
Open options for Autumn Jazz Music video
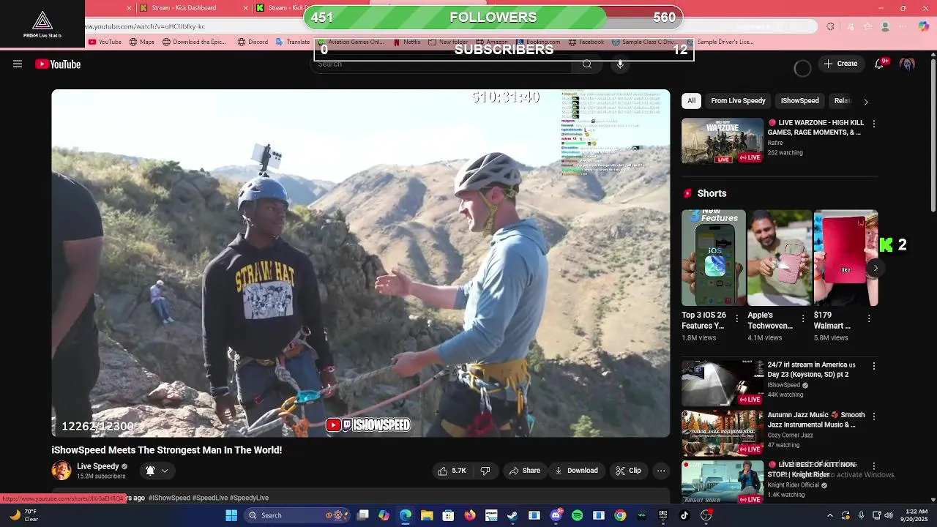(873, 416)
